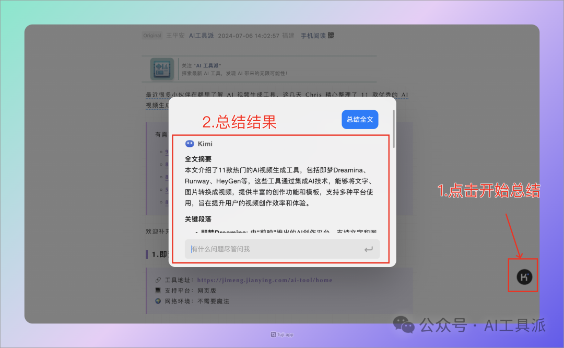Click the Original tag label

(x=152, y=36)
